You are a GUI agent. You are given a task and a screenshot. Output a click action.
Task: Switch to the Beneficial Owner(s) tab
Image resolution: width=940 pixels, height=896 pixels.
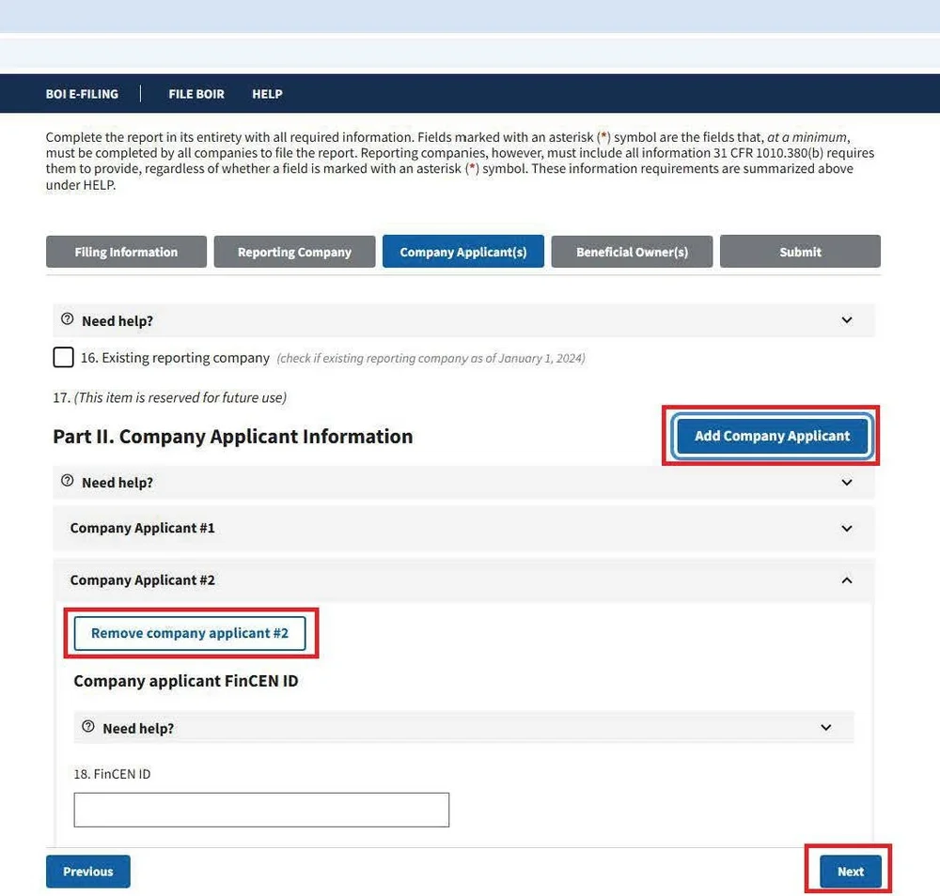point(632,251)
